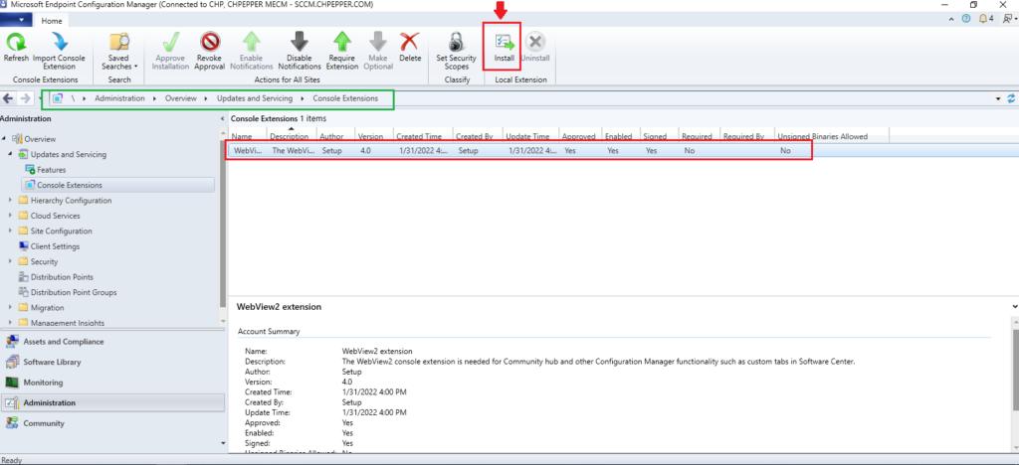Collapse Updates and Servicing node
This screenshot has height=465, width=1019.
coord(12,154)
